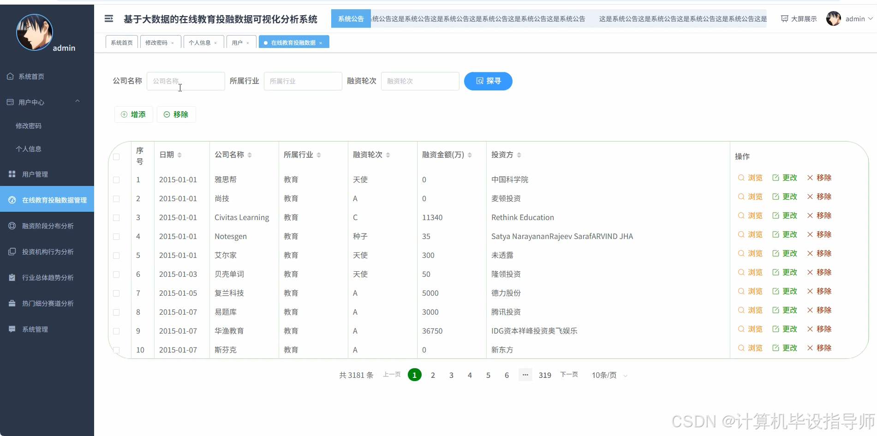The image size is (877, 436).
Task: Check the row 3 Civitas Learning checkbox
Action: click(116, 218)
